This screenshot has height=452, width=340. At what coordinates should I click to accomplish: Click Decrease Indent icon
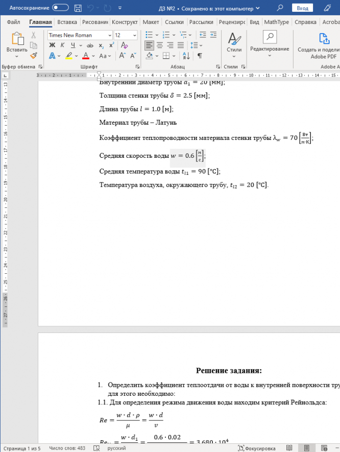(203, 35)
